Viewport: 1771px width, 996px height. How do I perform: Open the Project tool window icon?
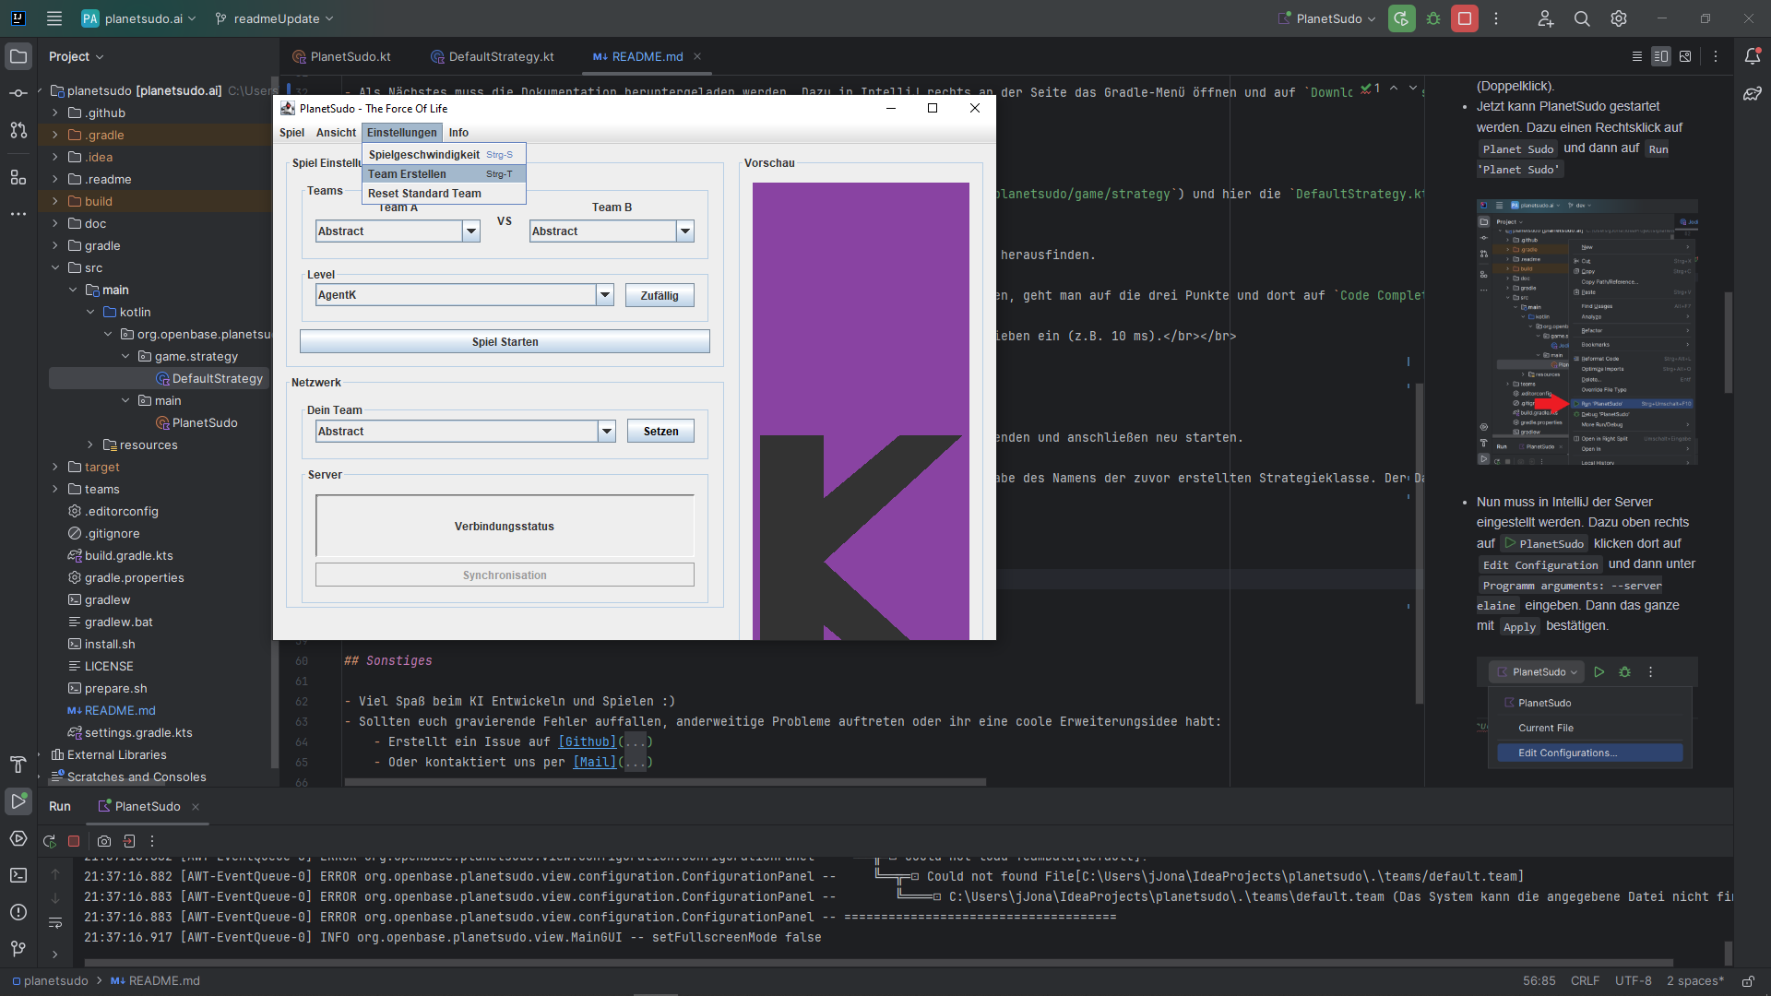pos(18,56)
